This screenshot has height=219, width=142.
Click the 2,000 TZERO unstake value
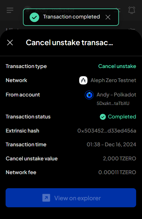pyautogui.click(x=119, y=159)
